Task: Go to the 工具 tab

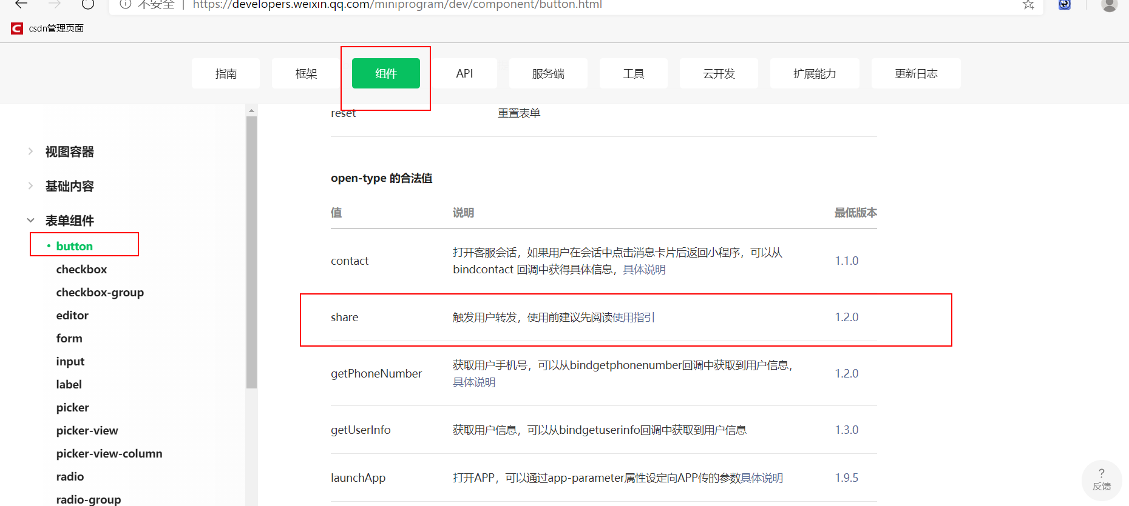Action: point(634,73)
